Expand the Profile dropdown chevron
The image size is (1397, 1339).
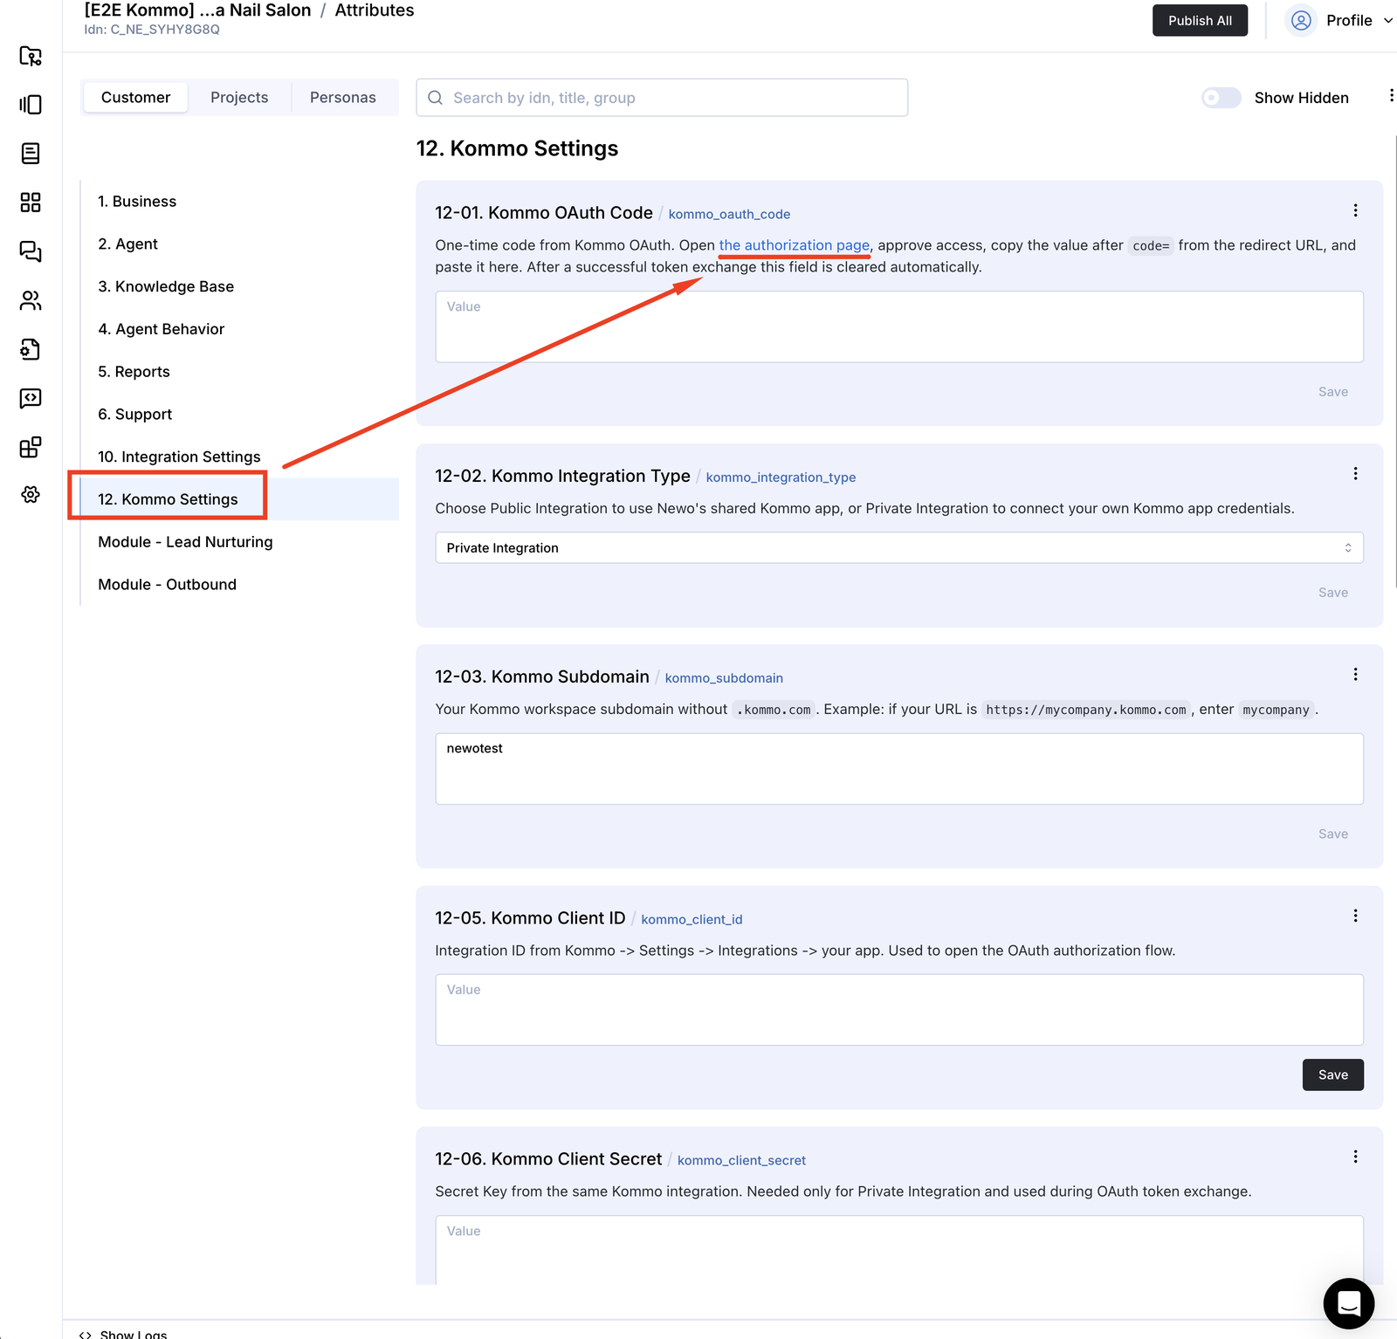point(1387,20)
